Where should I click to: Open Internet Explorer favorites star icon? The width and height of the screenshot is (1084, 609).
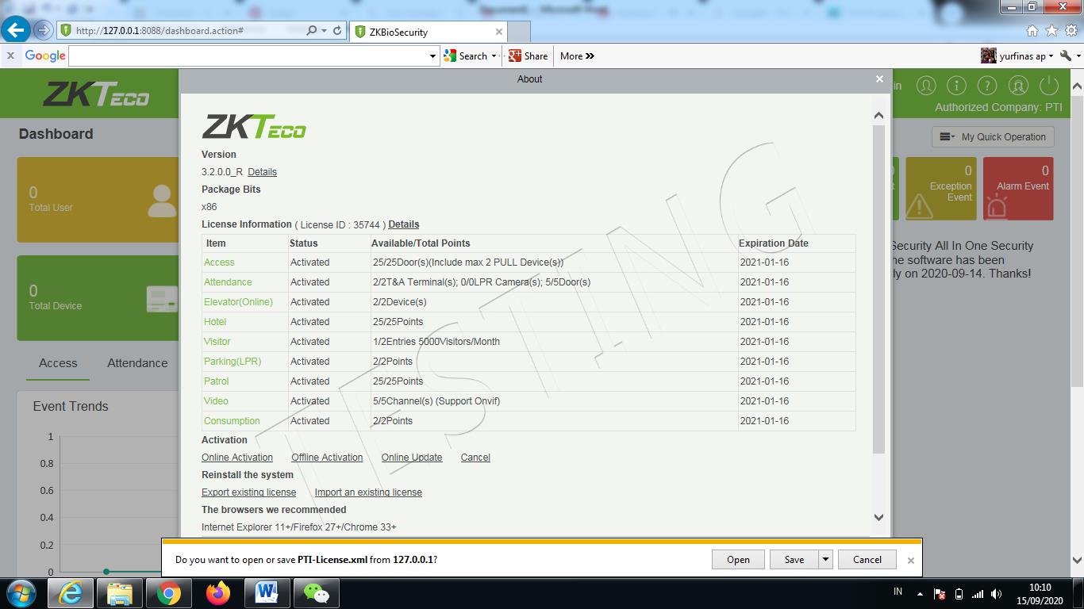click(x=1051, y=31)
